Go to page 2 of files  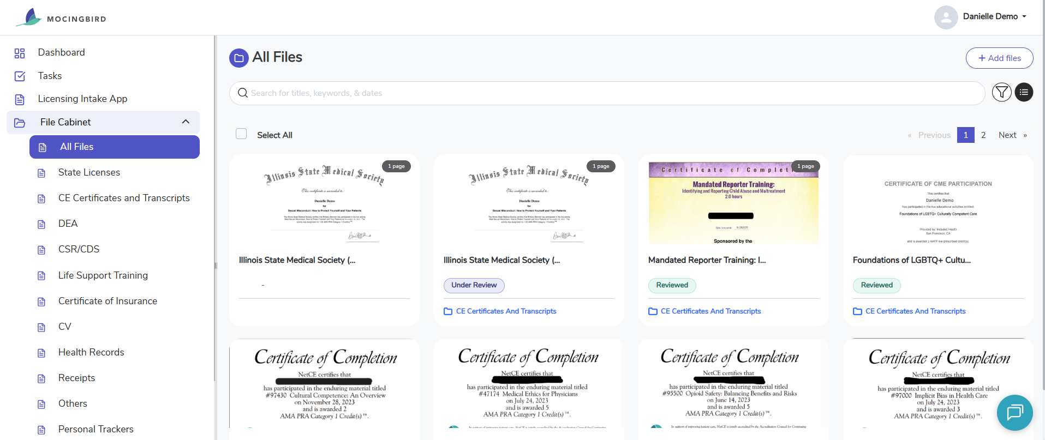(983, 135)
